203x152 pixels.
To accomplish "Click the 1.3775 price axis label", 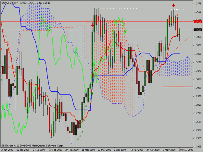I will [x=198, y=4].
